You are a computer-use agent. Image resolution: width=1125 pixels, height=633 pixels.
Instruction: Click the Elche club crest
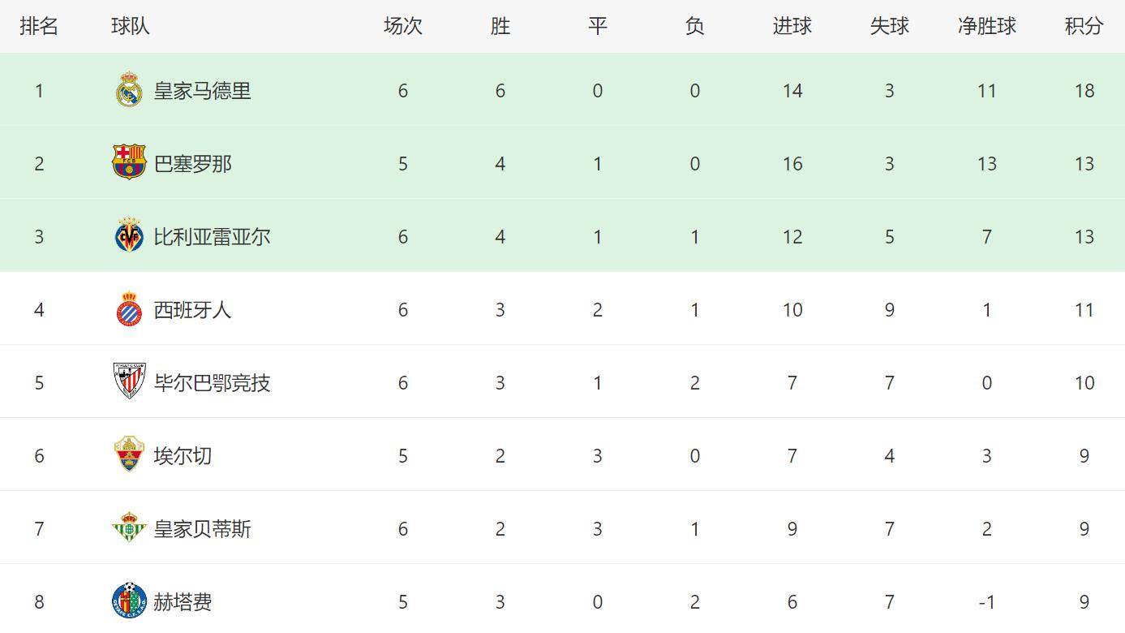[x=128, y=454]
